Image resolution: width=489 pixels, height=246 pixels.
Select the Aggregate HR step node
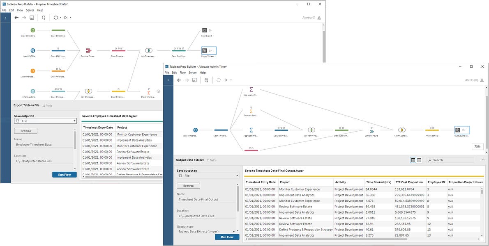[x=251, y=89]
